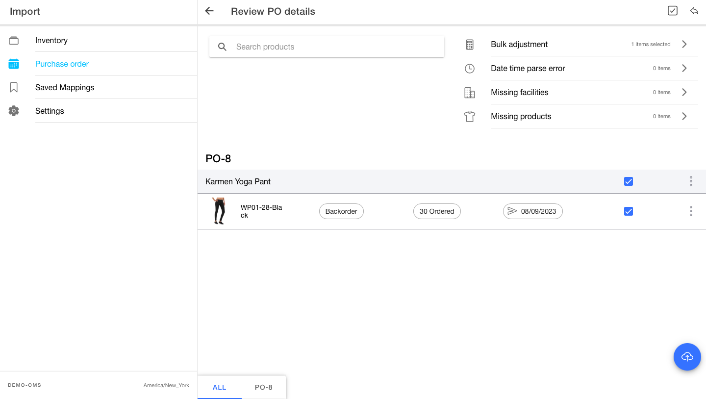Viewport: 706px width, 399px height.
Task: Expand the Bulk adjustment chevron
Action: pos(684,44)
